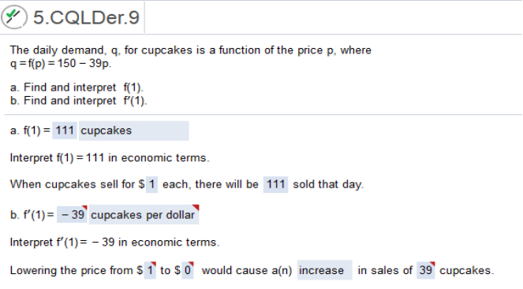The height and width of the screenshot is (289, 523).
Task: Select the starting price field showing $1
Action: (150, 270)
